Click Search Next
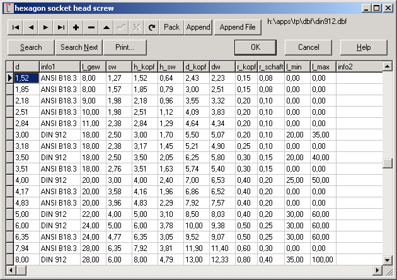 click(79, 47)
